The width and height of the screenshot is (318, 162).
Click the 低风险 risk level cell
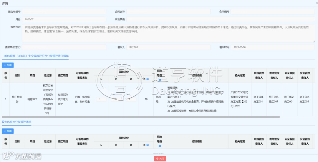point(159,99)
